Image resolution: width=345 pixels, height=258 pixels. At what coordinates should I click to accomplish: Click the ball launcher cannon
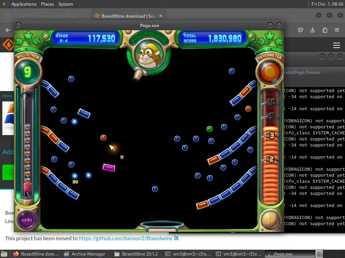(138, 75)
